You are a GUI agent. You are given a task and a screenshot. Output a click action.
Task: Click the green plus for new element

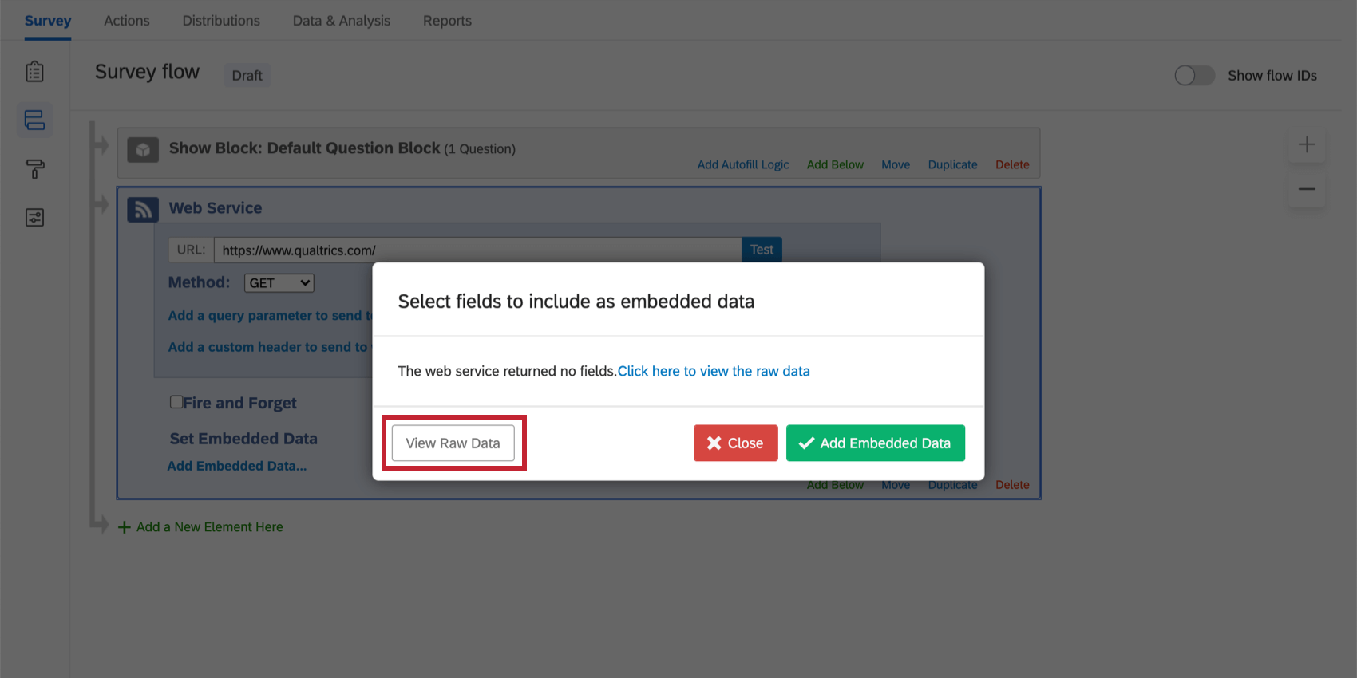(x=124, y=526)
